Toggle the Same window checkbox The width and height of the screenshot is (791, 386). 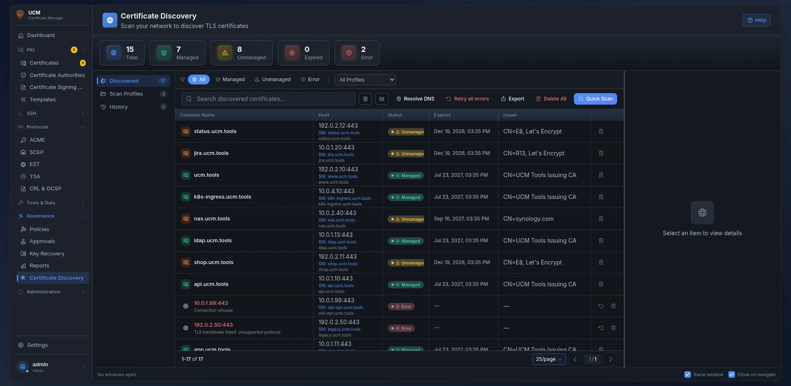pos(688,374)
